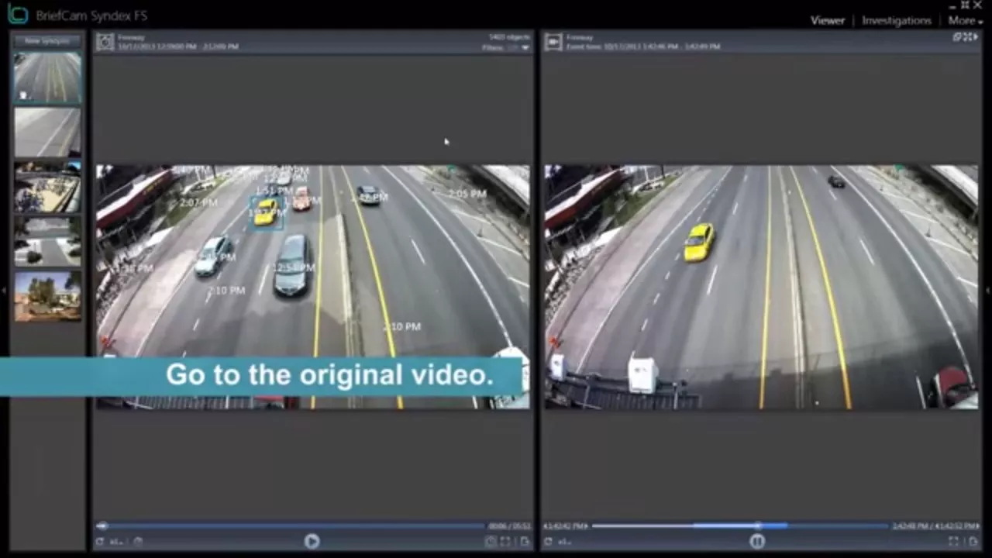992x558 pixels.
Task: Click the highlighted yellow taxi in synopsis
Action: (x=266, y=212)
